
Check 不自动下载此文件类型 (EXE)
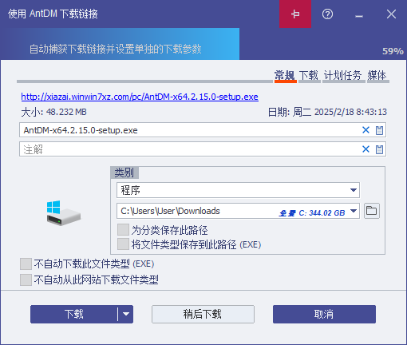click(26, 264)
